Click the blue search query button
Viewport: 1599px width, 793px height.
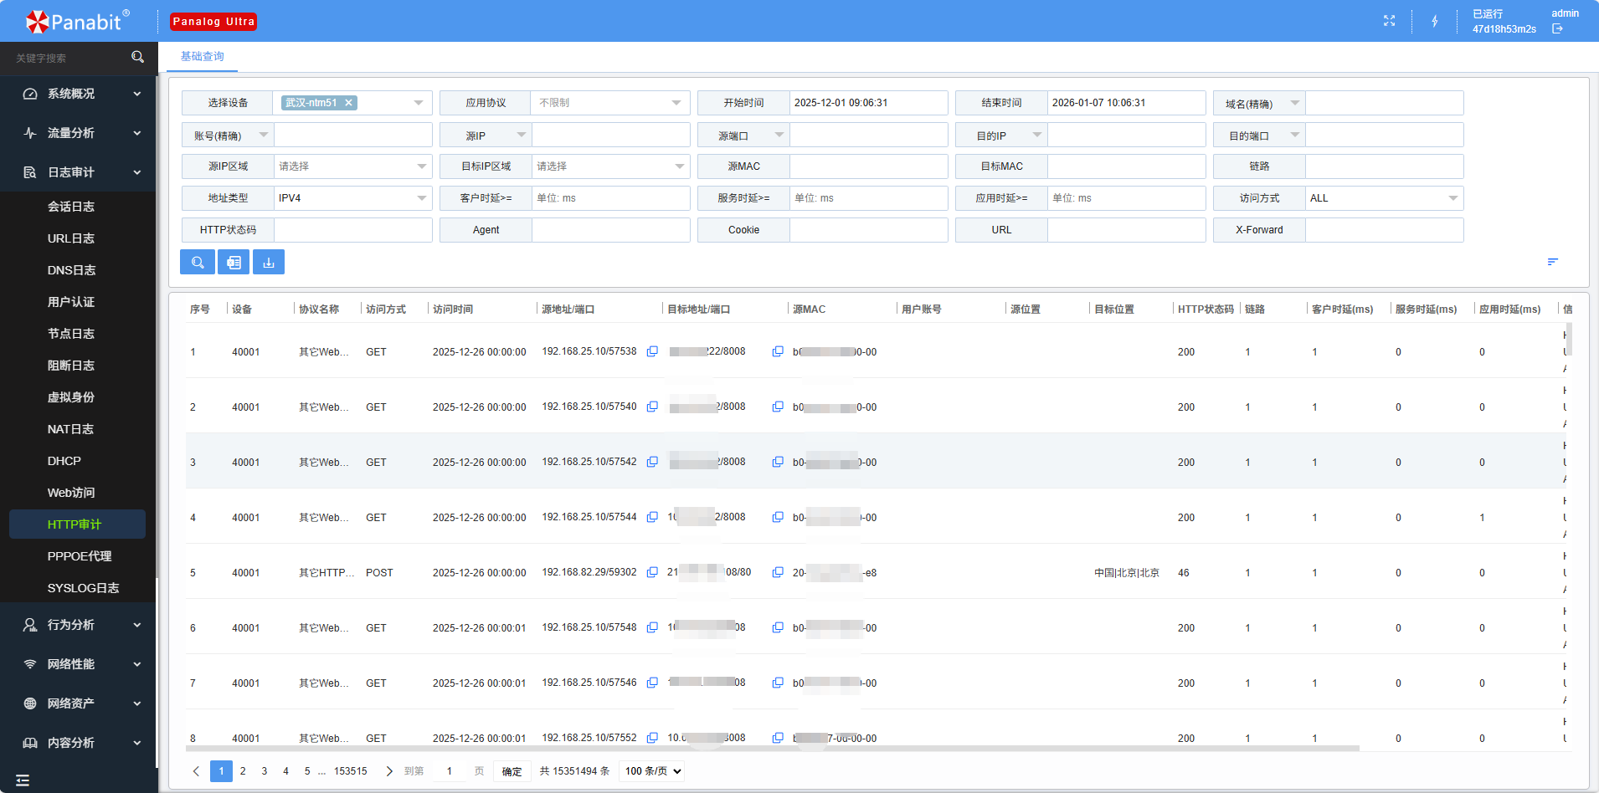click(x=198, y=263)
